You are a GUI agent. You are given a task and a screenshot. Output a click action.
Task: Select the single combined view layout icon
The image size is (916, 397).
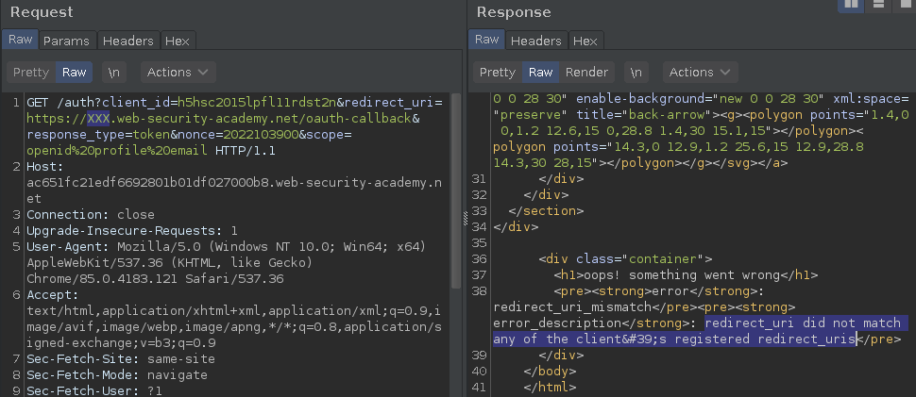click(x=904, y=5)
